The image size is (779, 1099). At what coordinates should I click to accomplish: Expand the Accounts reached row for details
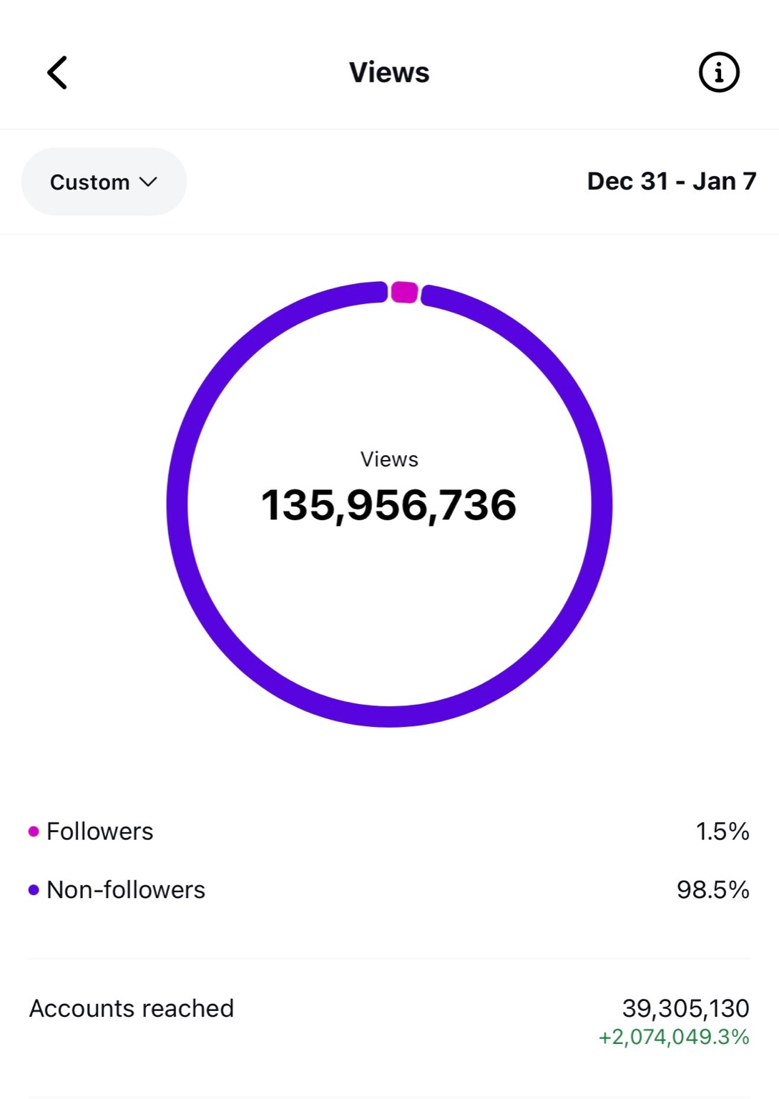coord(389,1008)
